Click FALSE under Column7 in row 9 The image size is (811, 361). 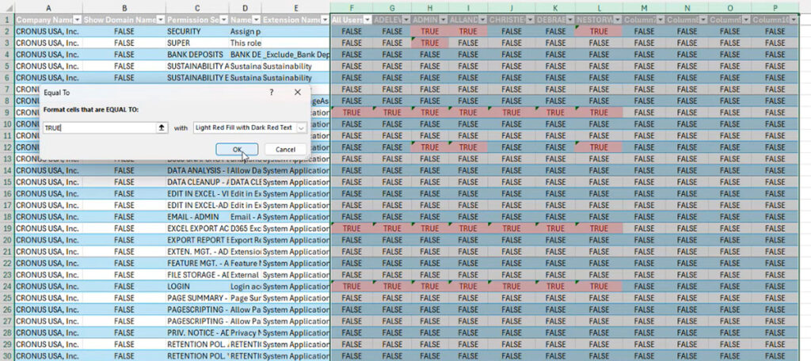[644, 112]
